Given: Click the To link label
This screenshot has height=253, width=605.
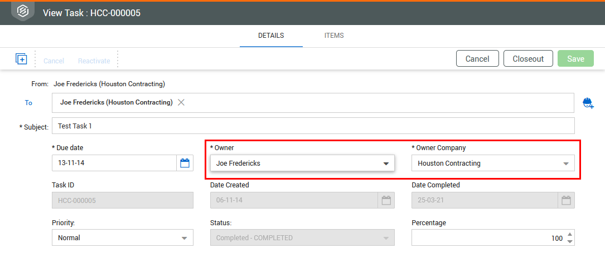Looking at the screenshot, I should click(x=28, y=103).
